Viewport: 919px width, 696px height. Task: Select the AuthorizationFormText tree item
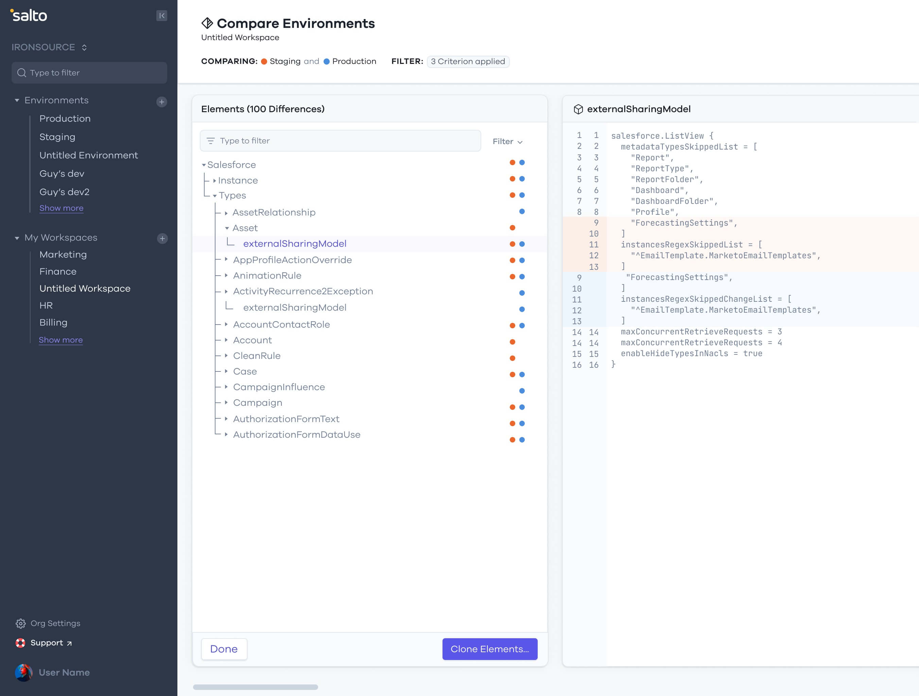[286, 419]
